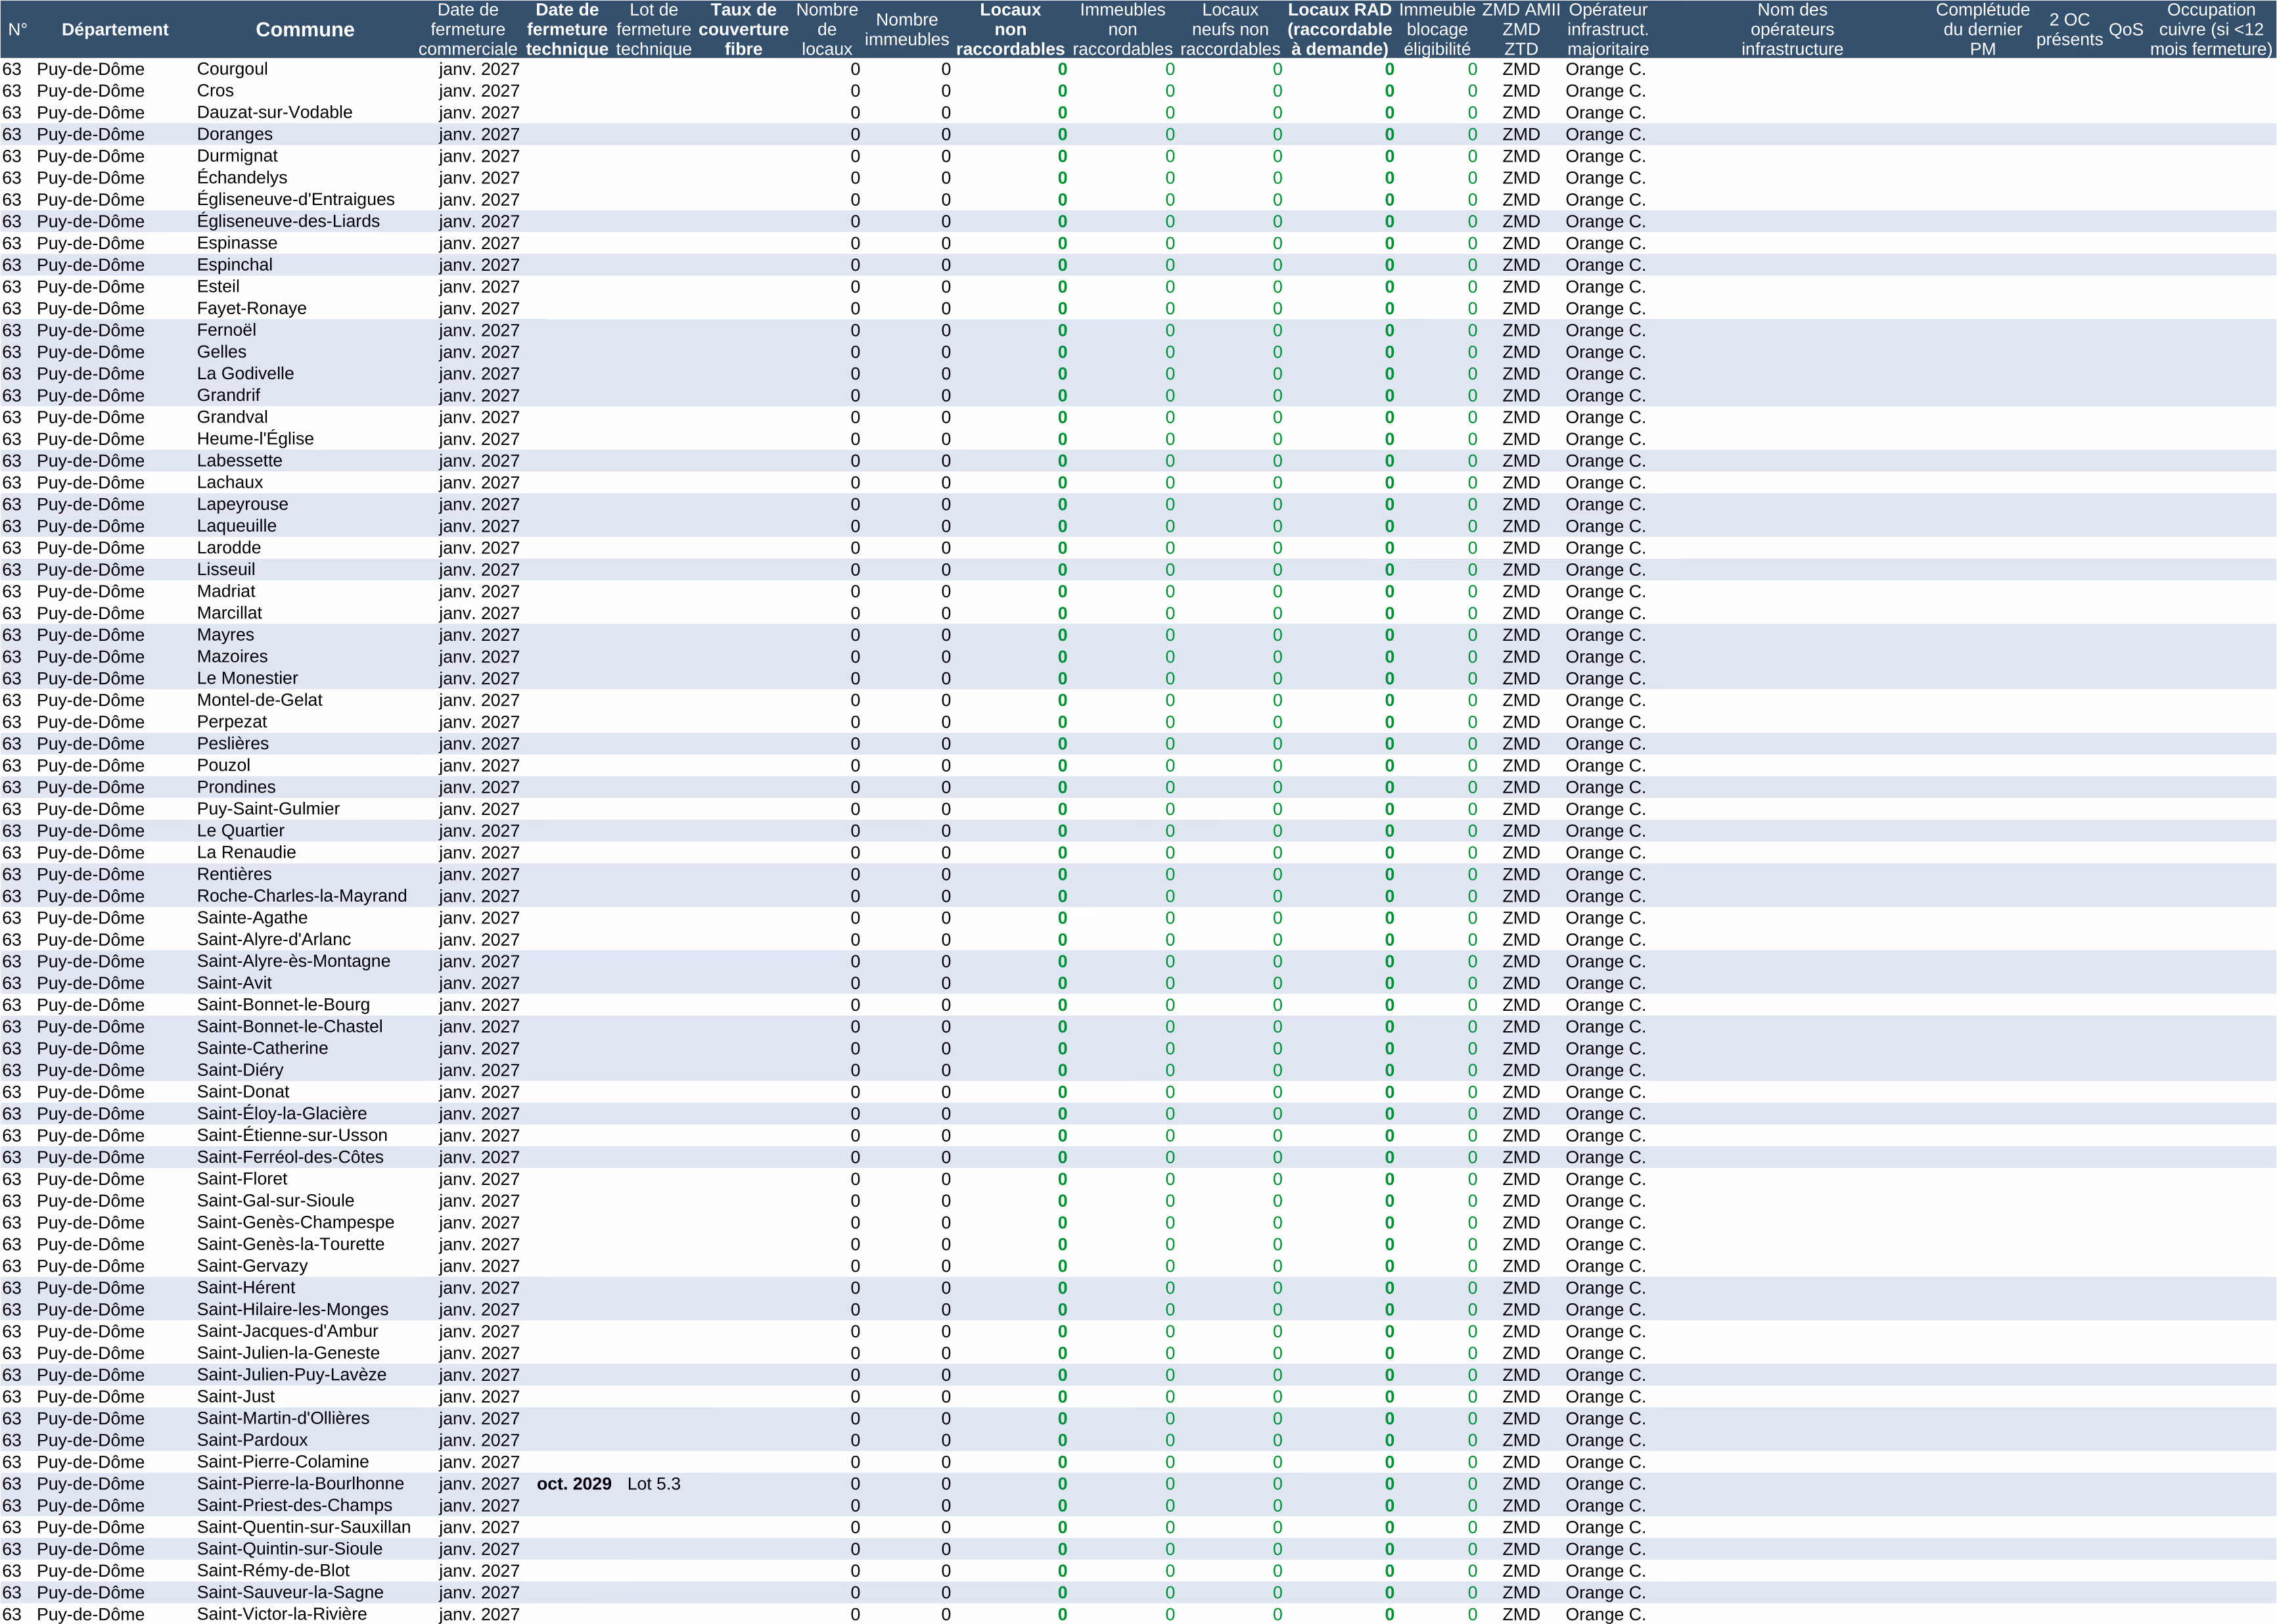
Task: Click the QoS column header
Action: (2125, 30)
